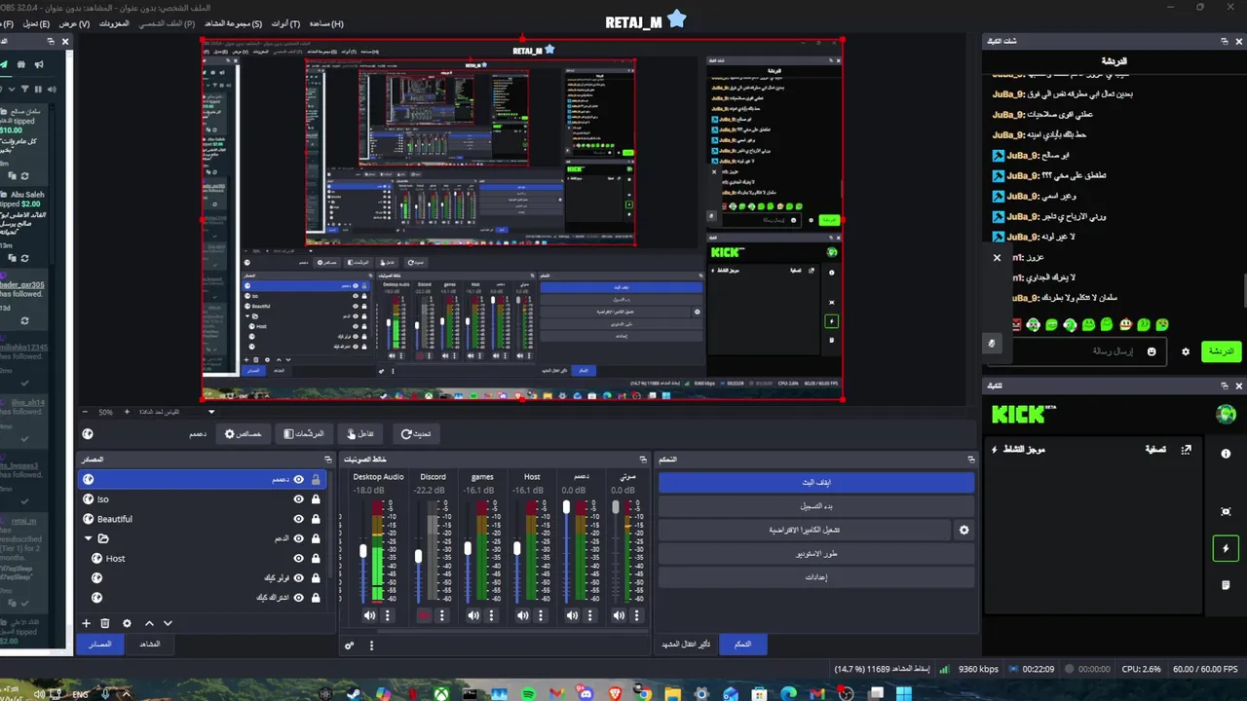This screenshot has width=1247, height=701.
Task: Click the Xbox icon in Windows taskbar
Action: tap(441, 693)
